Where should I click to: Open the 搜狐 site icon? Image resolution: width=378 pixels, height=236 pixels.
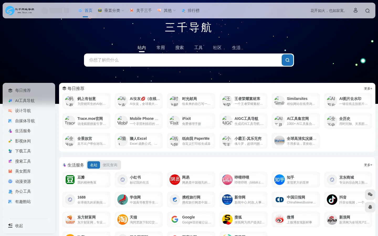click(x=227, y=219)
